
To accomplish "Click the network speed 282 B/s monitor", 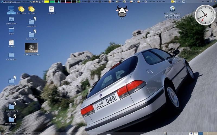I will (x=150, y=2).
